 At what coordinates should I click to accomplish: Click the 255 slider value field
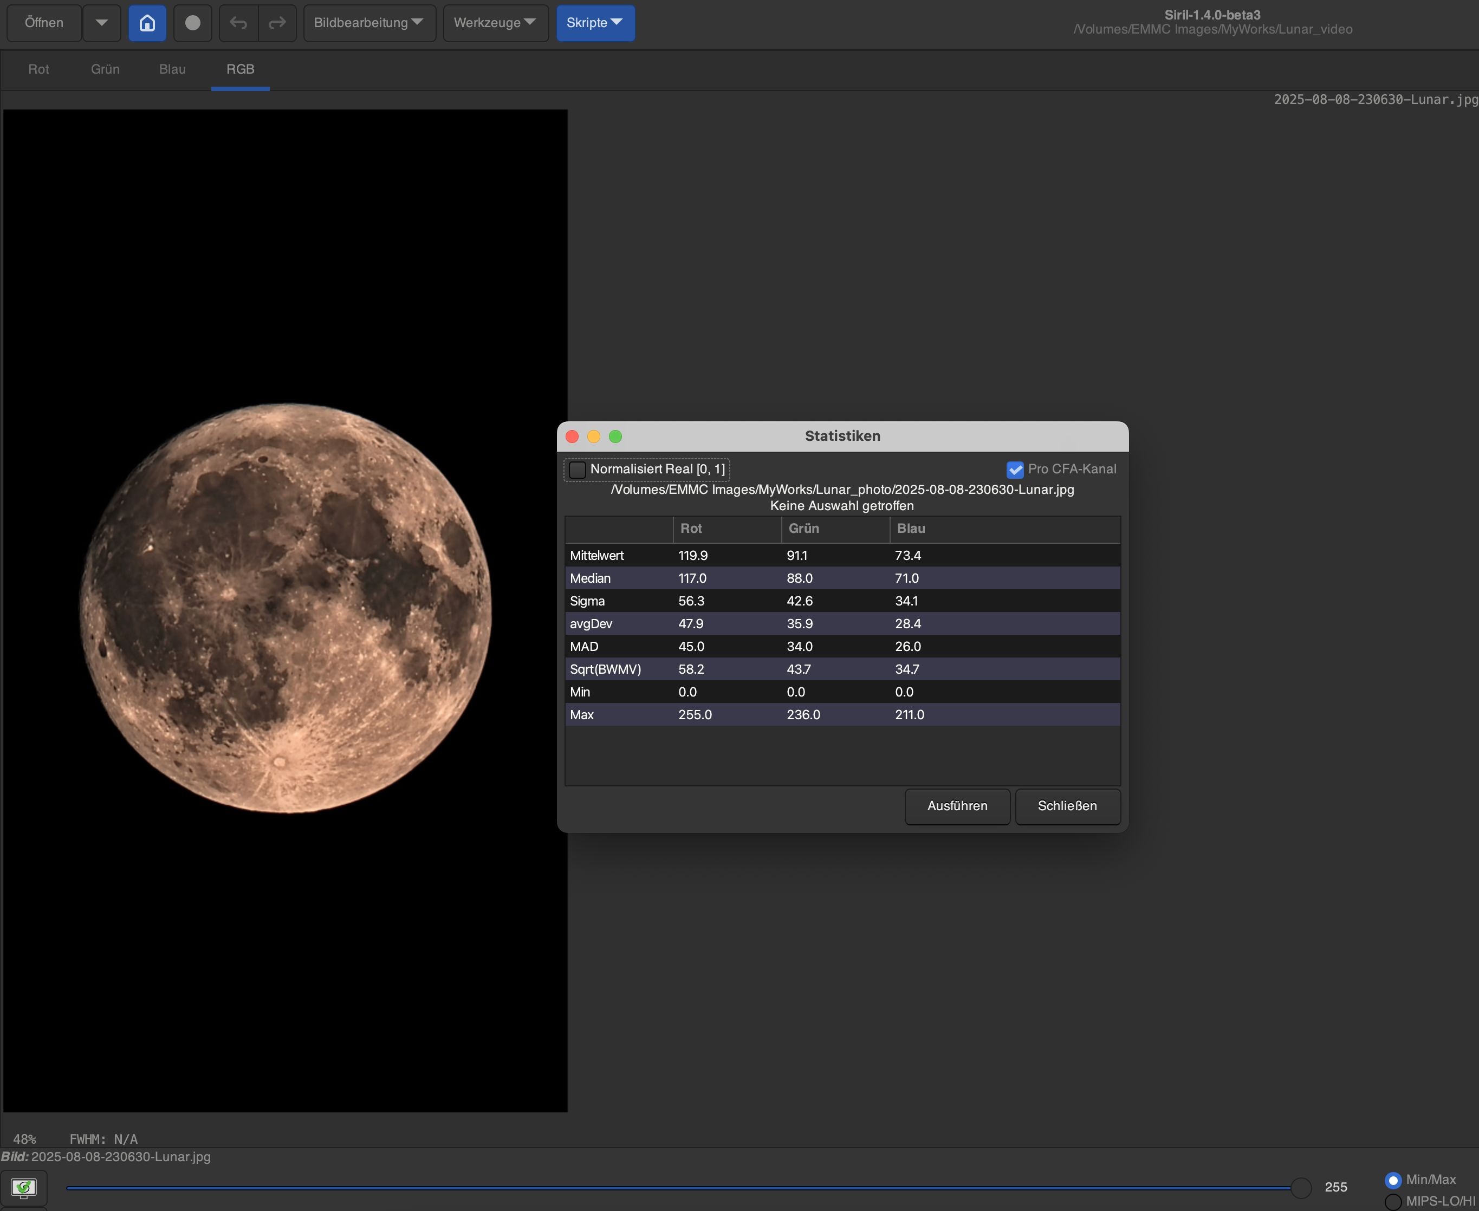[x=1336, y=1187]
